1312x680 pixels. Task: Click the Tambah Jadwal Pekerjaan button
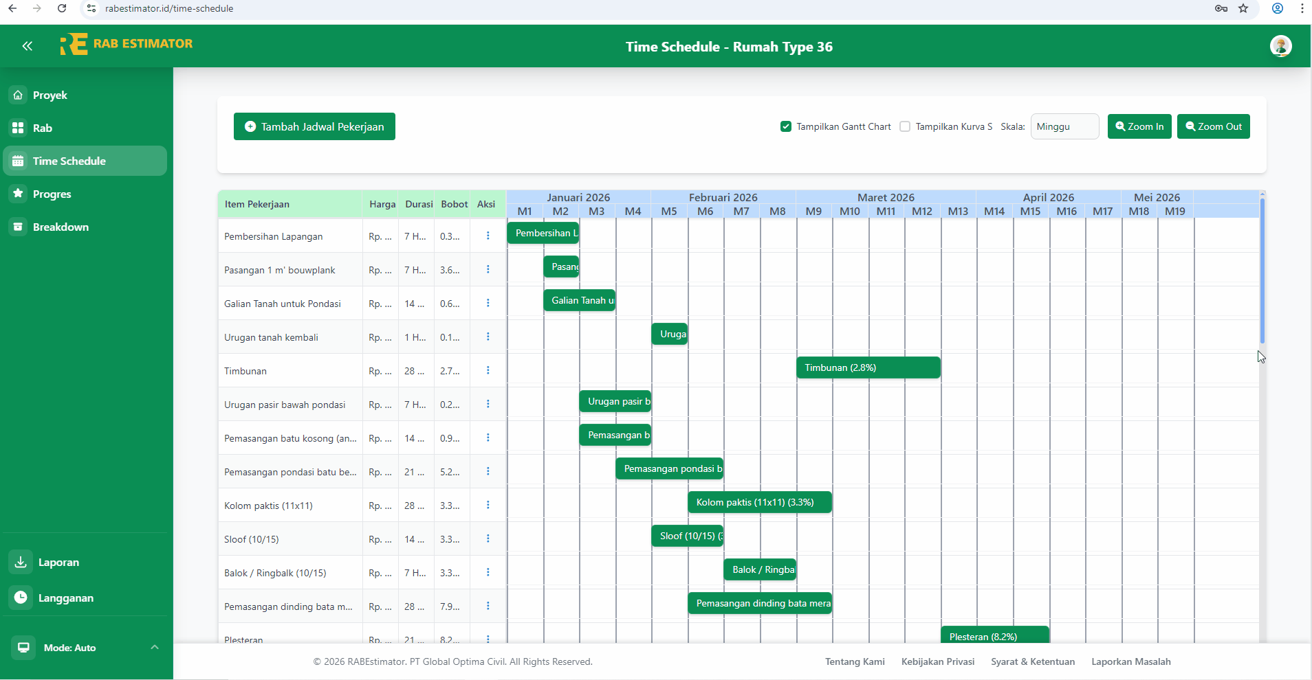pos(314,126)
